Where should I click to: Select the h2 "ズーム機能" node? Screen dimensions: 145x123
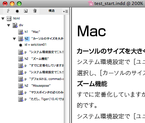point(37,59)
